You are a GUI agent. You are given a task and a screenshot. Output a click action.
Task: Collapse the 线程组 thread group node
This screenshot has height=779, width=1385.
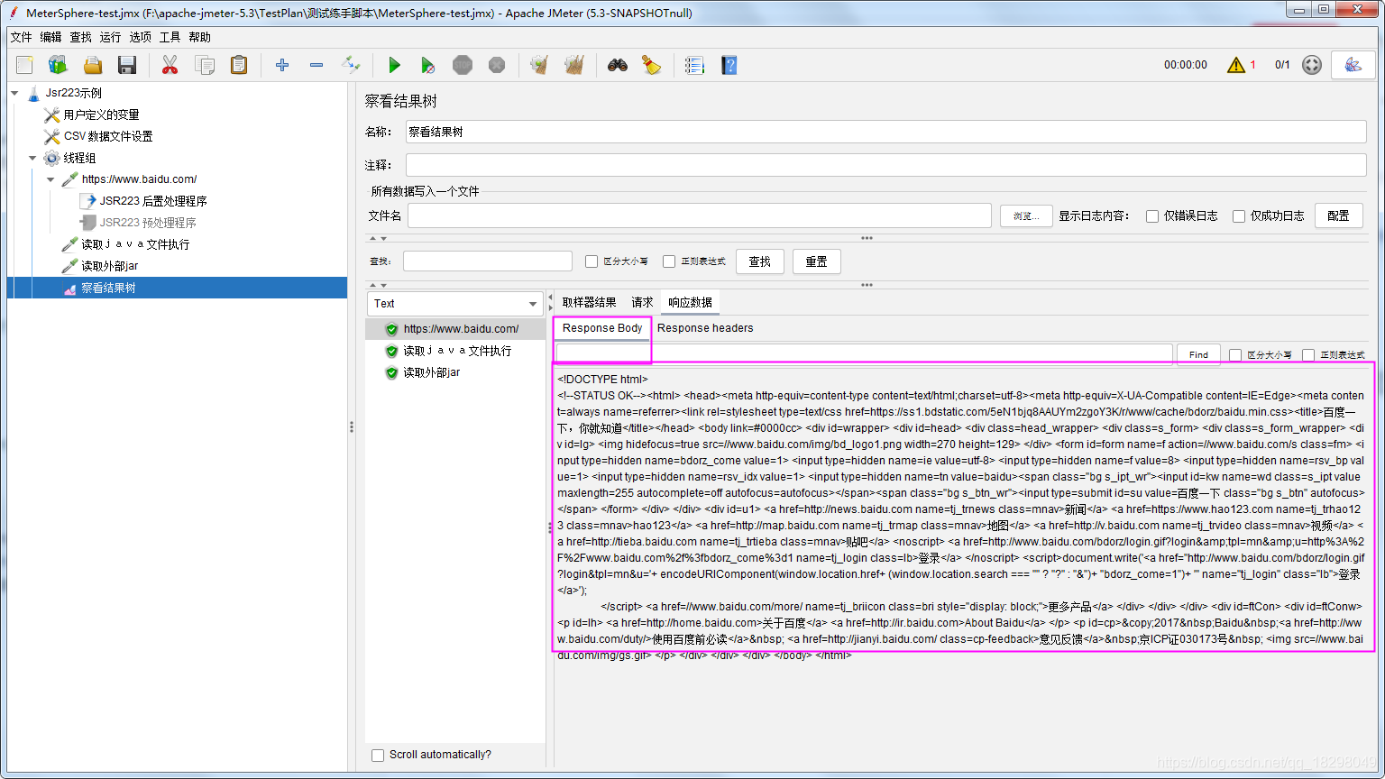point(32,158)
